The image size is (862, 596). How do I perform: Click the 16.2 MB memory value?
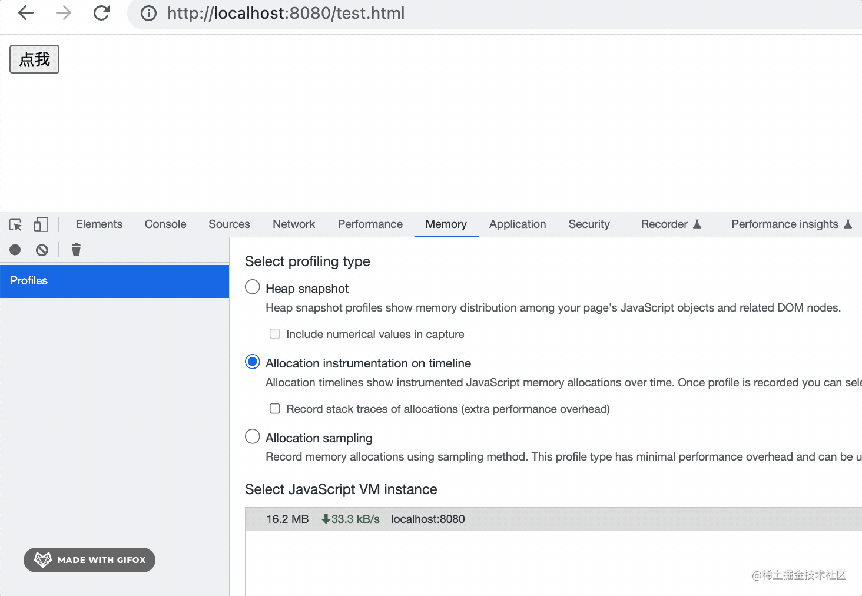(287, 519)
